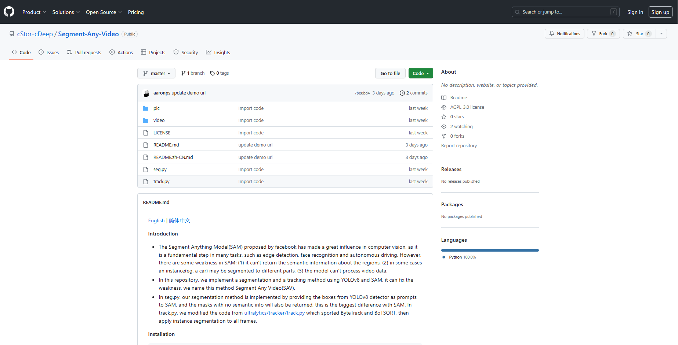Click the tags icon

point(213,73)
